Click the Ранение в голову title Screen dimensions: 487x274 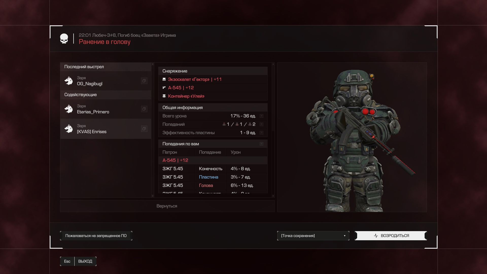[x=105, y=42]
